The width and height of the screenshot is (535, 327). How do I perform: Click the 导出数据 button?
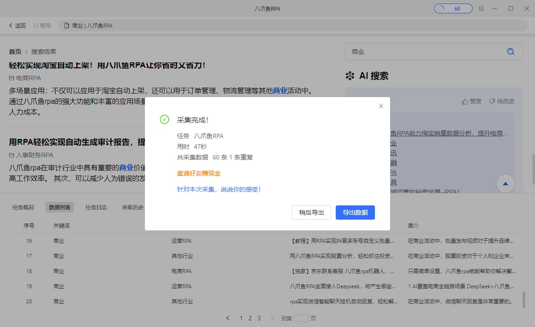[x=355, y=213]
